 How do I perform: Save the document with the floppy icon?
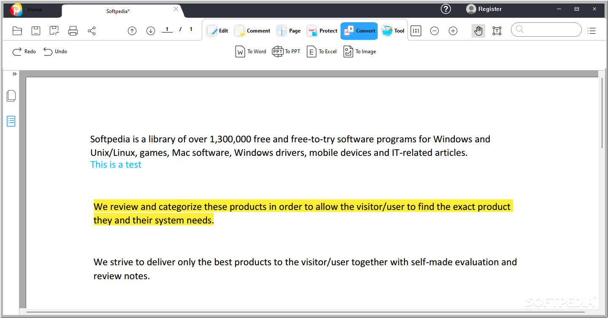tap(36, 31)
